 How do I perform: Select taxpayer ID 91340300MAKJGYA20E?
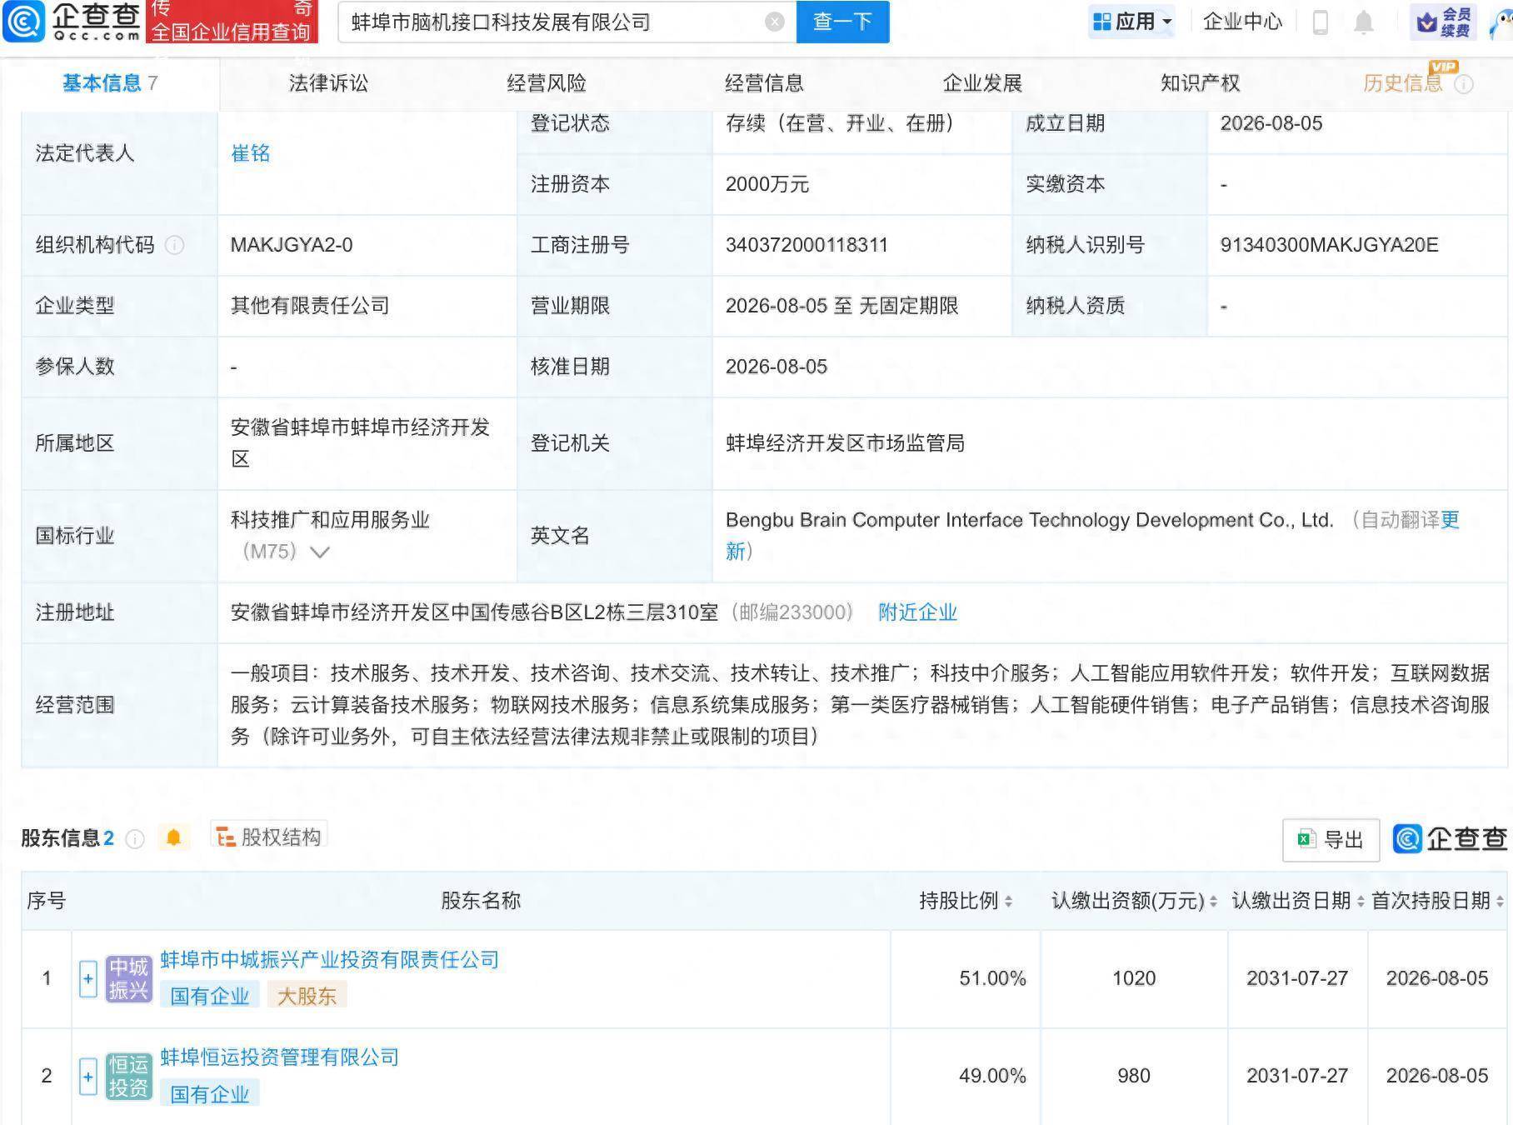pos(1329,245)
